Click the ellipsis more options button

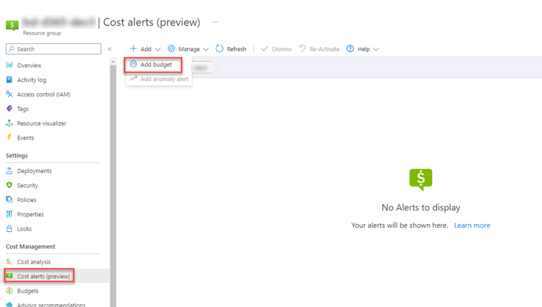coord(215,23)
